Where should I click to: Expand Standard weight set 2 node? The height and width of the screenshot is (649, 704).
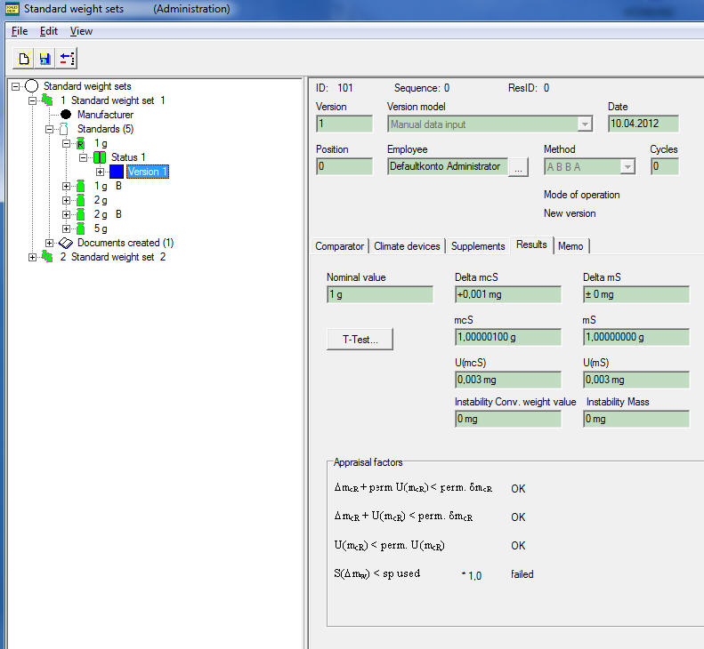[33, 257]
